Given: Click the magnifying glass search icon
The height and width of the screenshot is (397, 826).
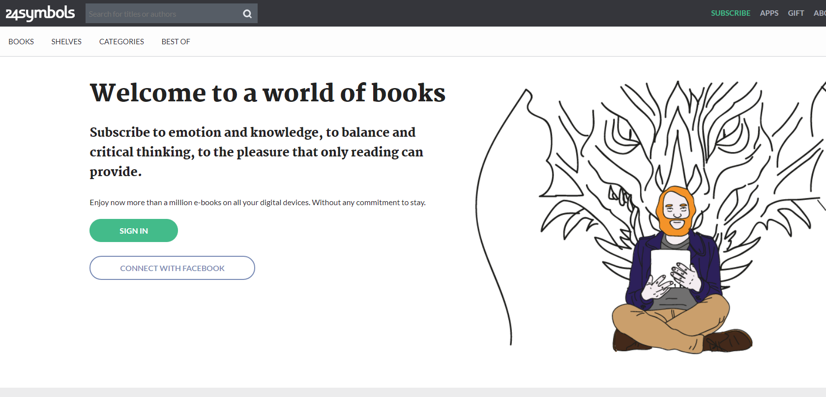Looking at the screenshot, I should (247, 14).
